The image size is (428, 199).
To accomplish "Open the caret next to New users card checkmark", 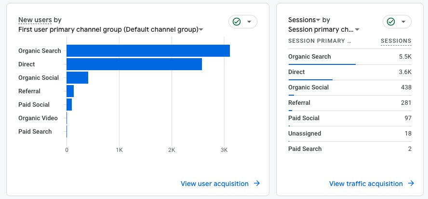I will pos(249,22).
